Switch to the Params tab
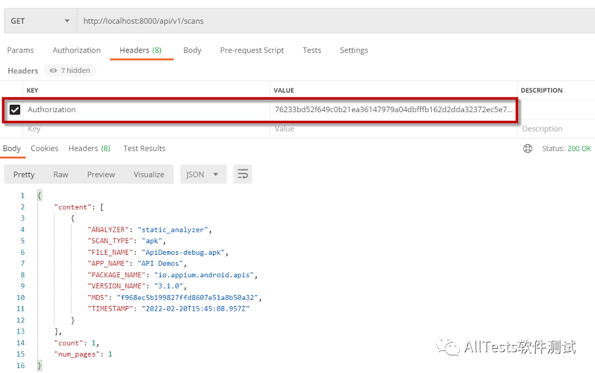 (21, 50)
